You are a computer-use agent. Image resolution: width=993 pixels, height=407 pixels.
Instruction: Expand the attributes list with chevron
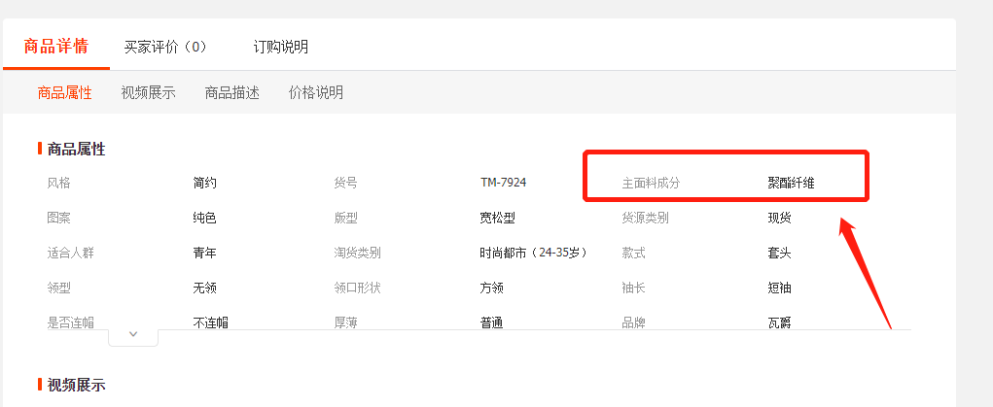133,335
